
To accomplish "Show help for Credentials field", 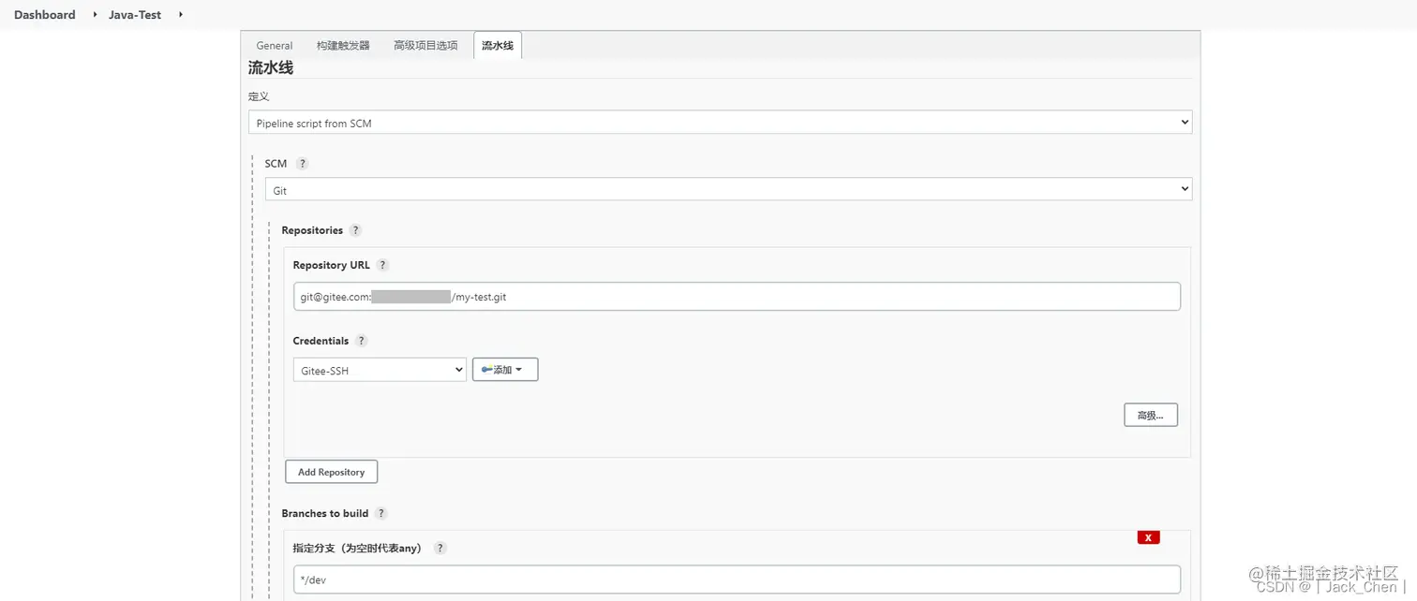I will point(362,341).
